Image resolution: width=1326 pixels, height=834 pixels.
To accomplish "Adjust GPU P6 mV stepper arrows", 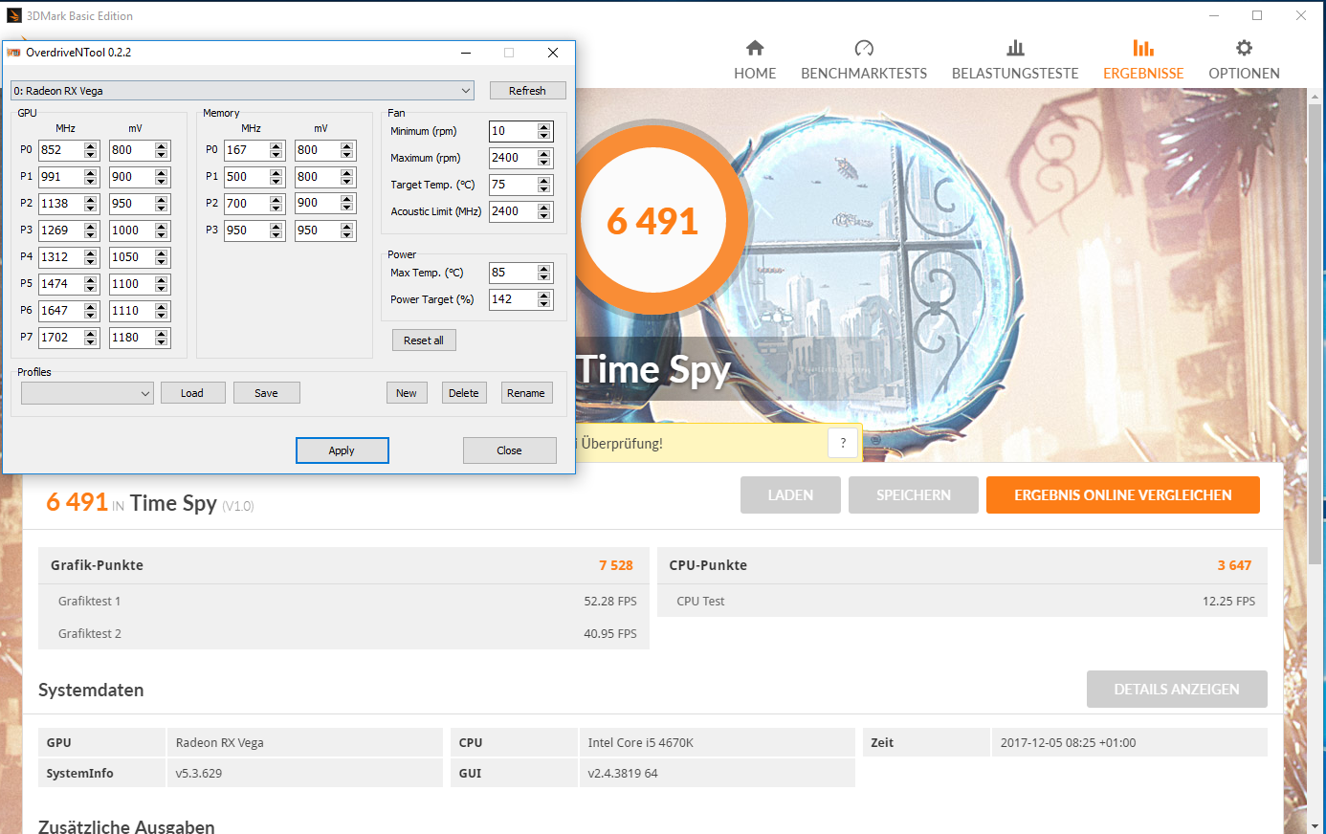I will tap(162, 311).
